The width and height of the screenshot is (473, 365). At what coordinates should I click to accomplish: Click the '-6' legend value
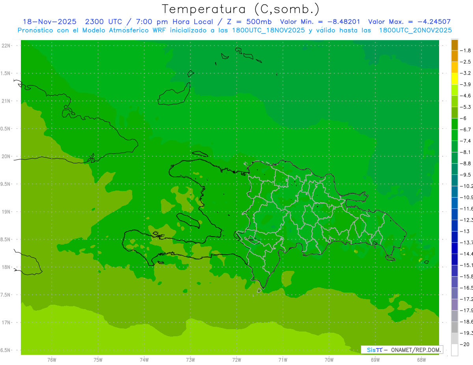tap(463, 118)
